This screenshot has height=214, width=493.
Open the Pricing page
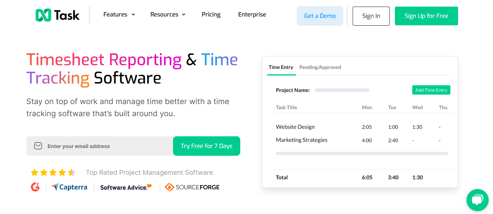click(211, 14)
